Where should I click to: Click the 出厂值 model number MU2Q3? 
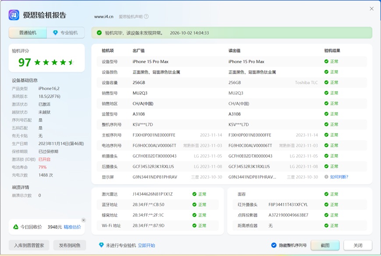(x=140, y=93)
